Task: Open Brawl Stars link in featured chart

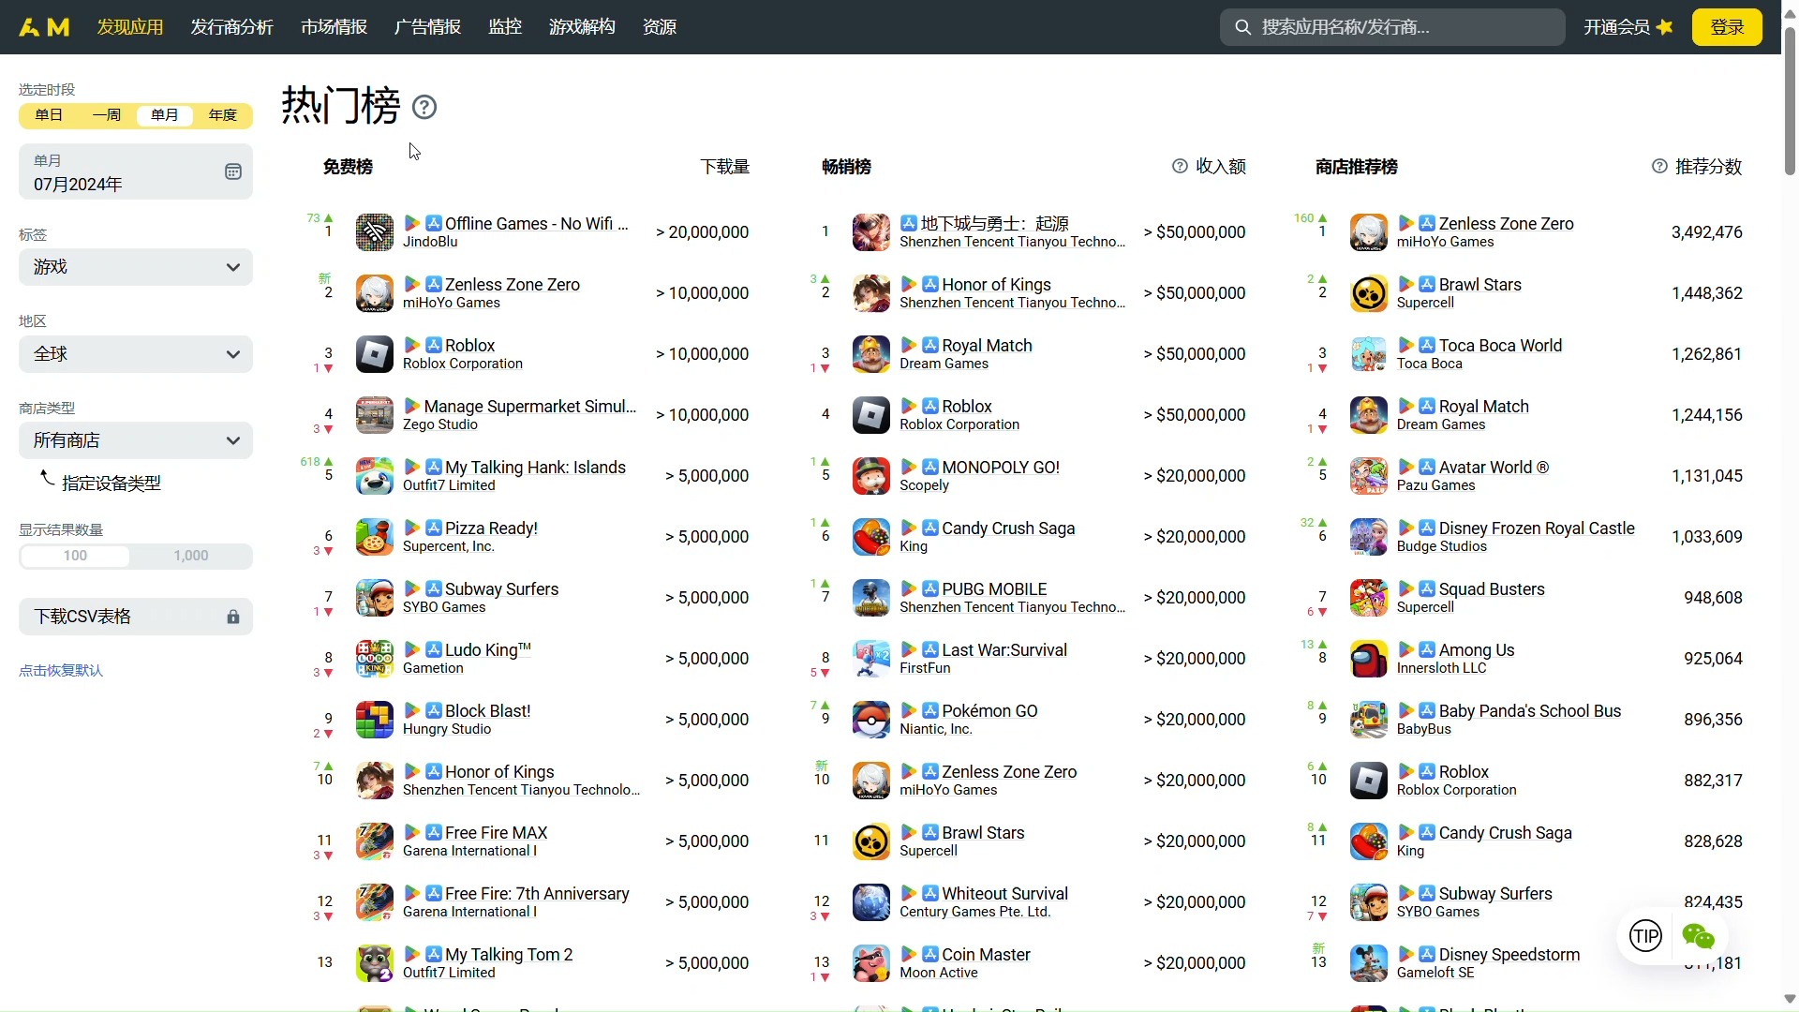Action: tap(1480, 284)
